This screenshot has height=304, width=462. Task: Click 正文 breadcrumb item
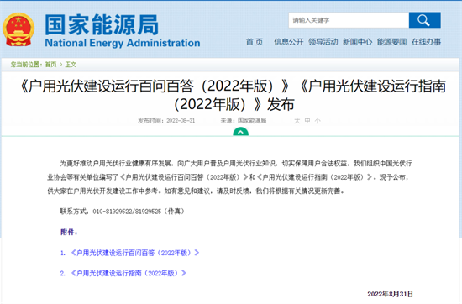(71, 65)
